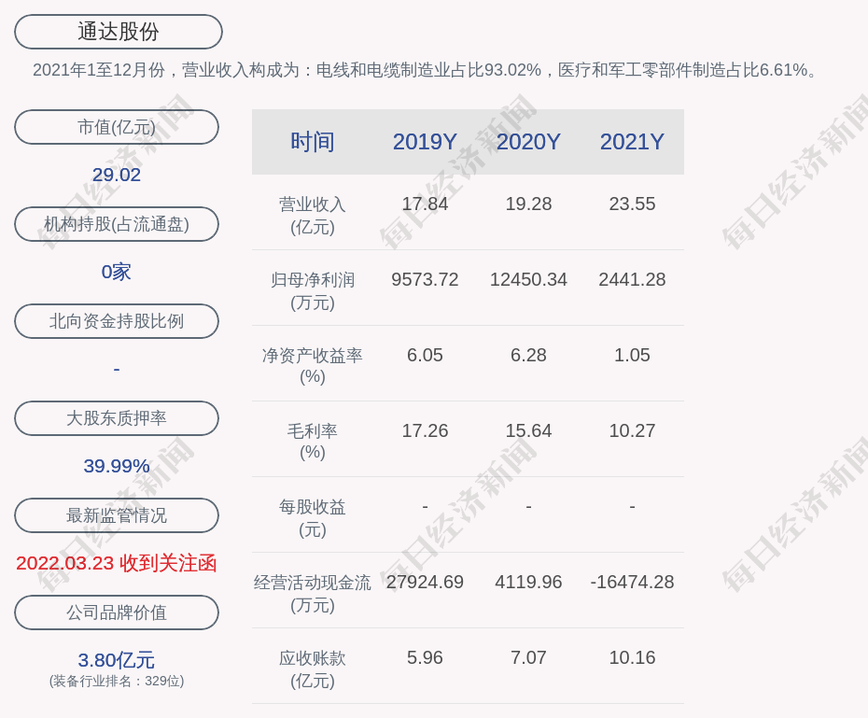868x718 pixels.
Task: Click the 公司品牌价值 pill
Action: click(117, 612)
